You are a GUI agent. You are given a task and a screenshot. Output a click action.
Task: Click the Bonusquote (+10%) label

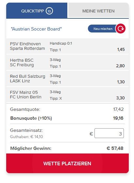[x=31, y=118]
